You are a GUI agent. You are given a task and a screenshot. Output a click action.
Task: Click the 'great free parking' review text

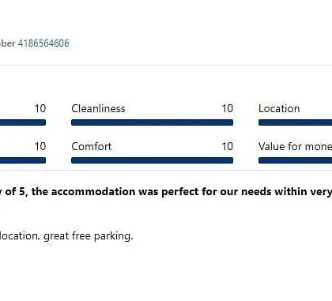89,236
